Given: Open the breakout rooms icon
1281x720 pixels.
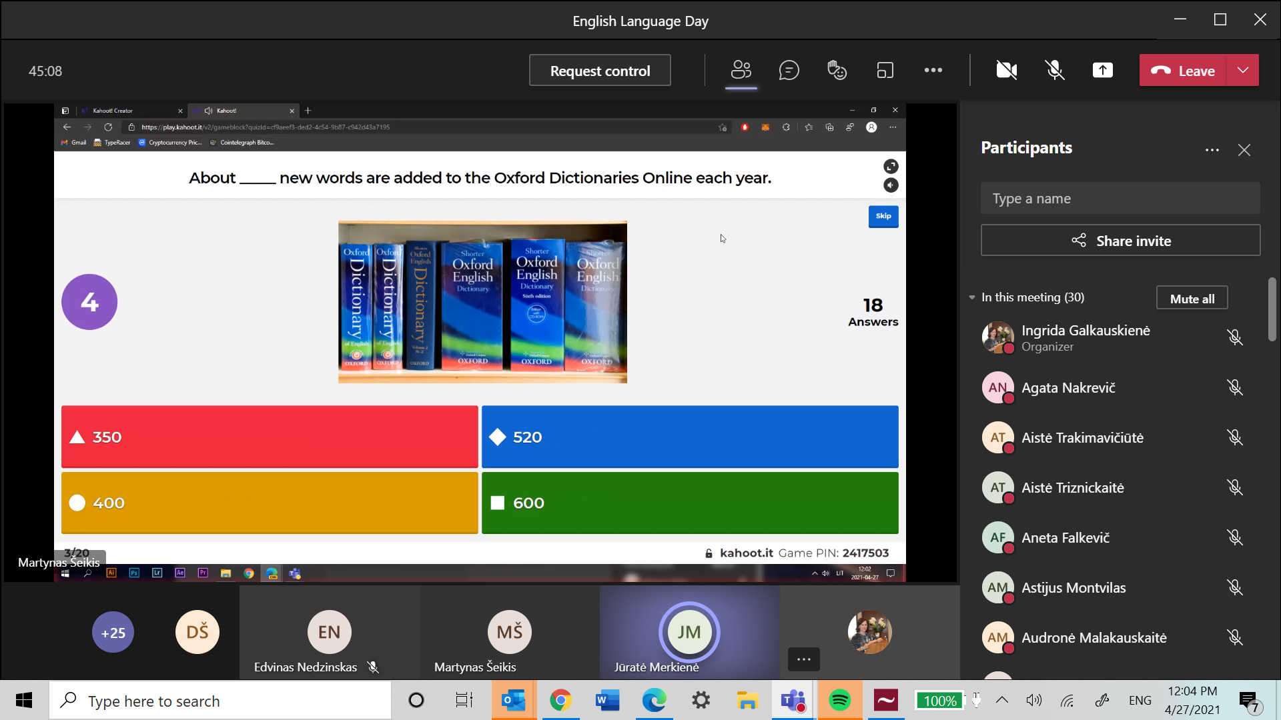Looking at the screenshot, I should coord(885,70).
